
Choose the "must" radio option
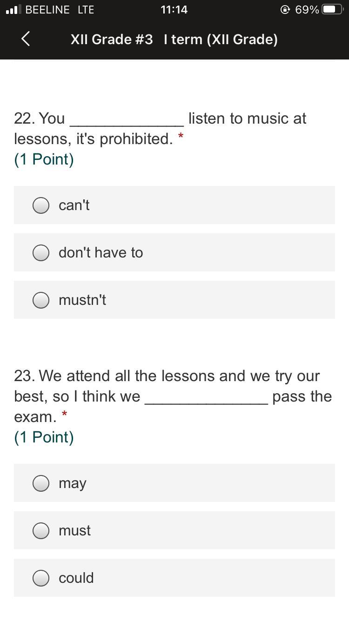(x=41, y=530)
